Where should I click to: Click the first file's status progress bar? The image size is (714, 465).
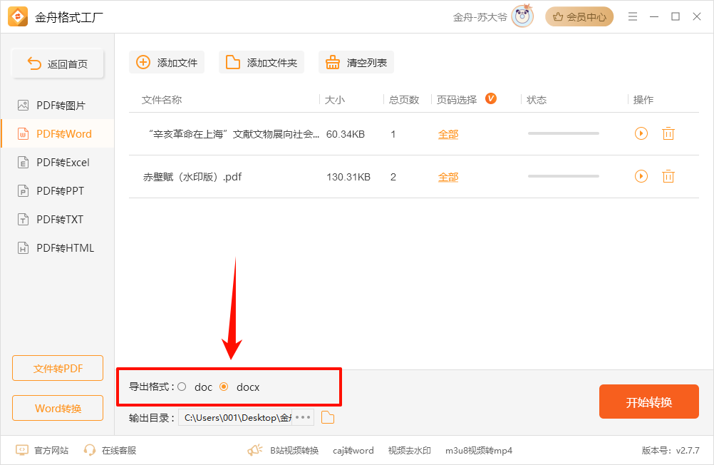tap(563, 133)
